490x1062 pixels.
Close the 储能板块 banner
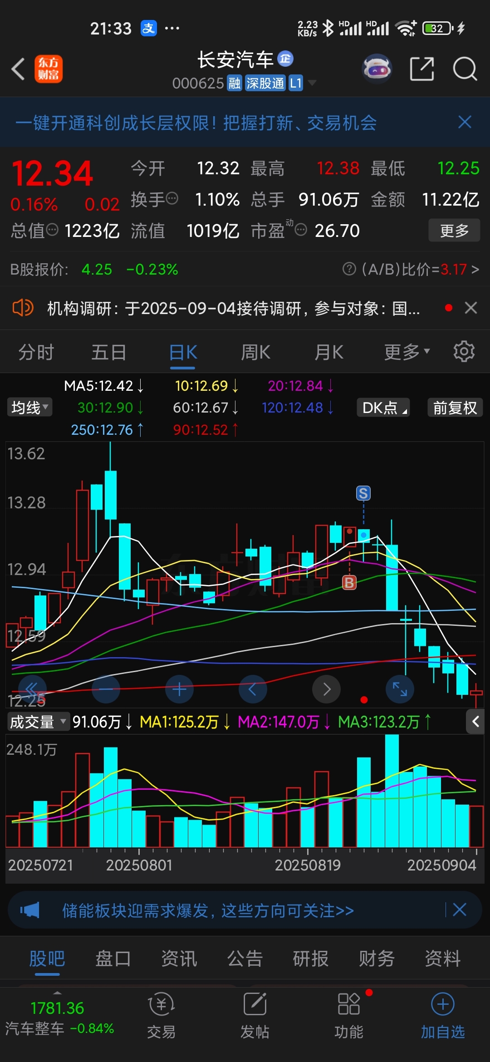point(460,910)
